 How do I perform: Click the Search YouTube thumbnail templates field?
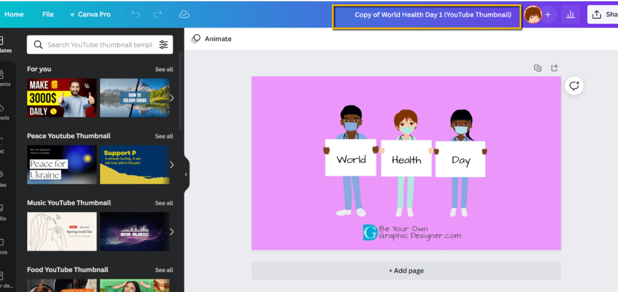click(100, 45)
